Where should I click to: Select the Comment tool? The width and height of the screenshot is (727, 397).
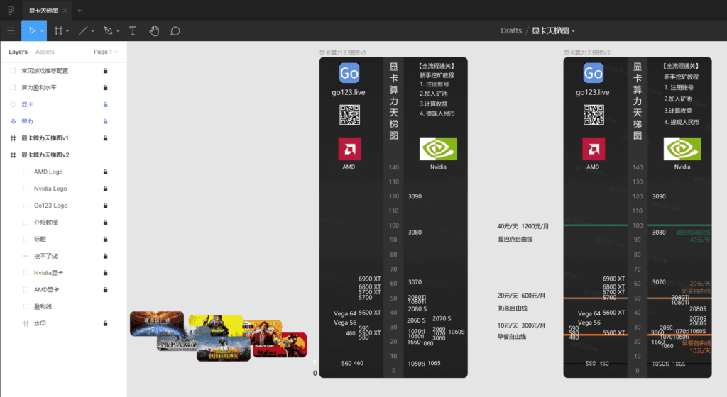(x=175, y=31)
